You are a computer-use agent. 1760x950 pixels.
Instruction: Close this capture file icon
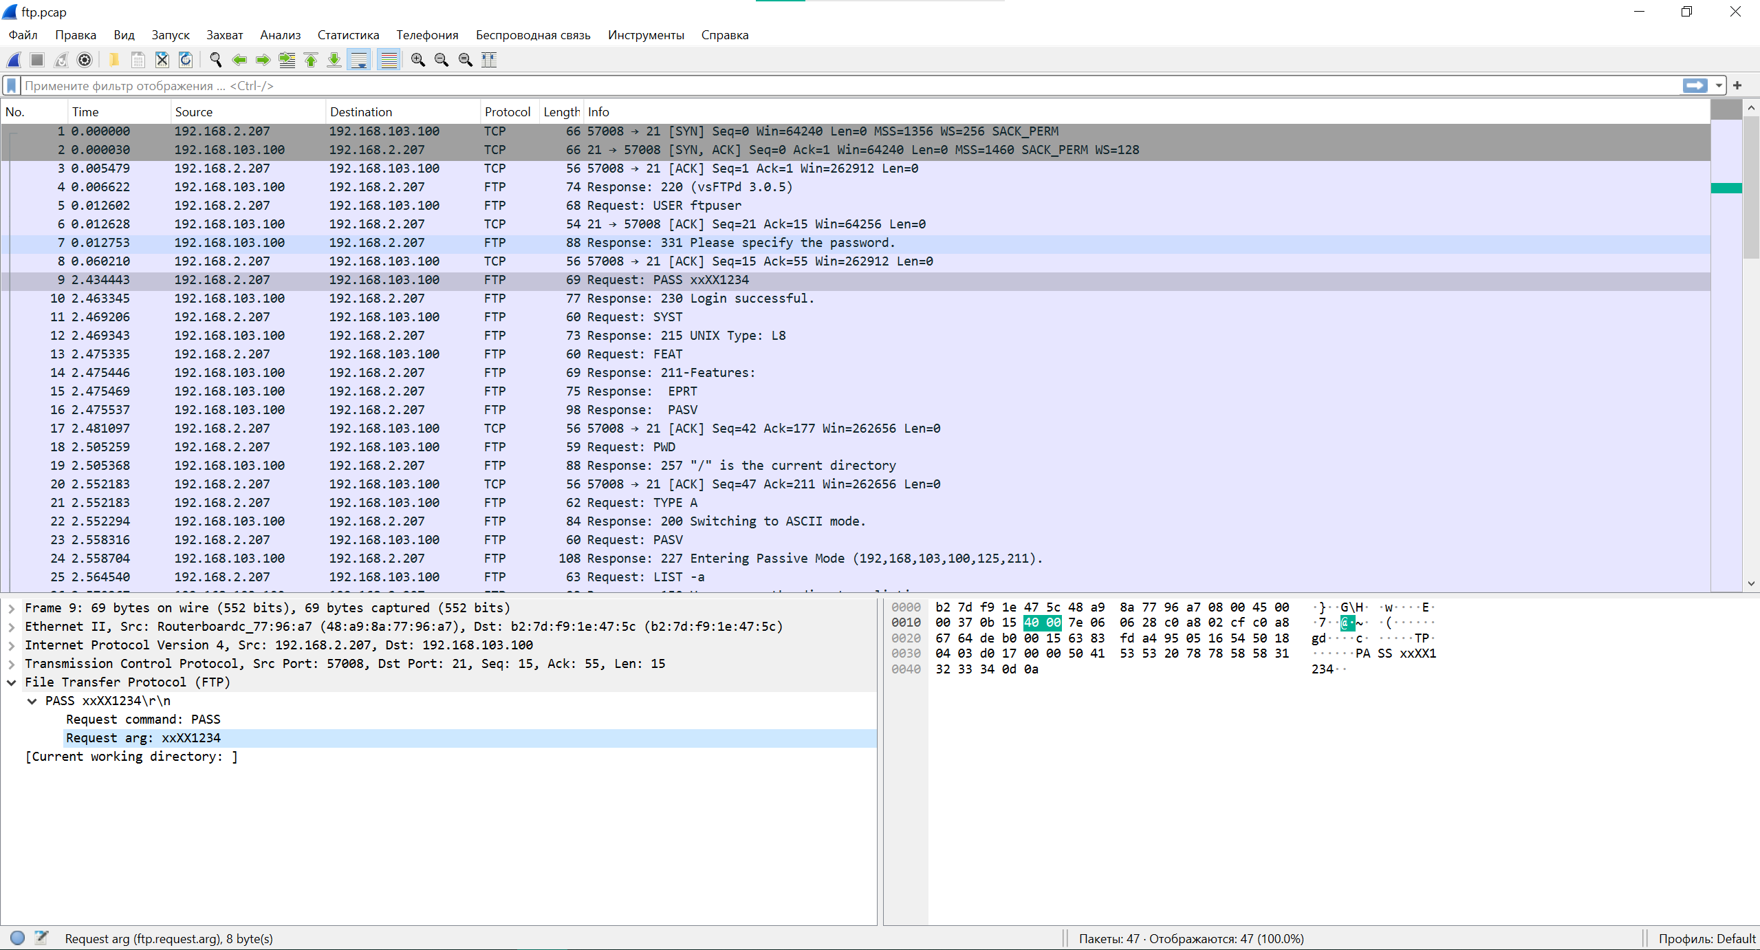pyautogui.click(x=162, y=60)
